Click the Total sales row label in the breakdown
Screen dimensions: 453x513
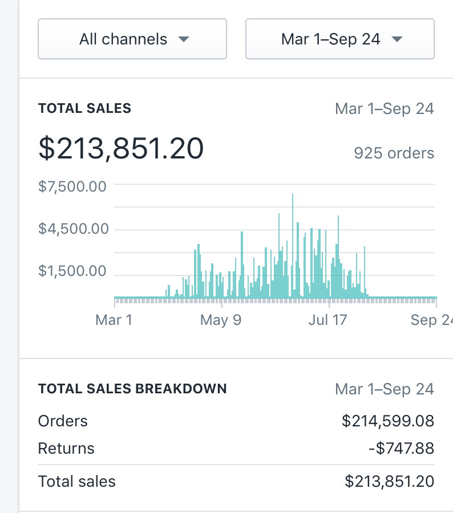click(x=76, y=482)
